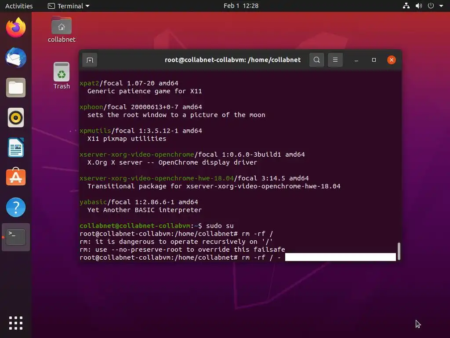
Task: Click the xpat2 package name
Action: click(89, 83)
